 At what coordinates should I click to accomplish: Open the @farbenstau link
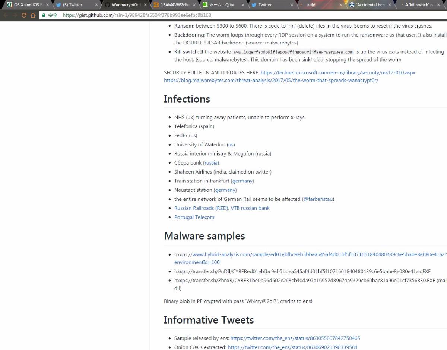click(318, 199)
